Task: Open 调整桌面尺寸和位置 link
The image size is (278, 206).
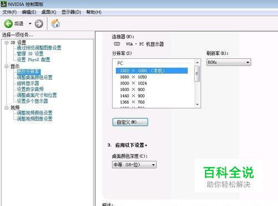Action: pos(37,95)
